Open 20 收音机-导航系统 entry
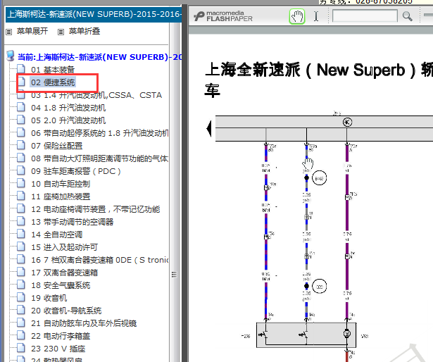 (66, 311)
